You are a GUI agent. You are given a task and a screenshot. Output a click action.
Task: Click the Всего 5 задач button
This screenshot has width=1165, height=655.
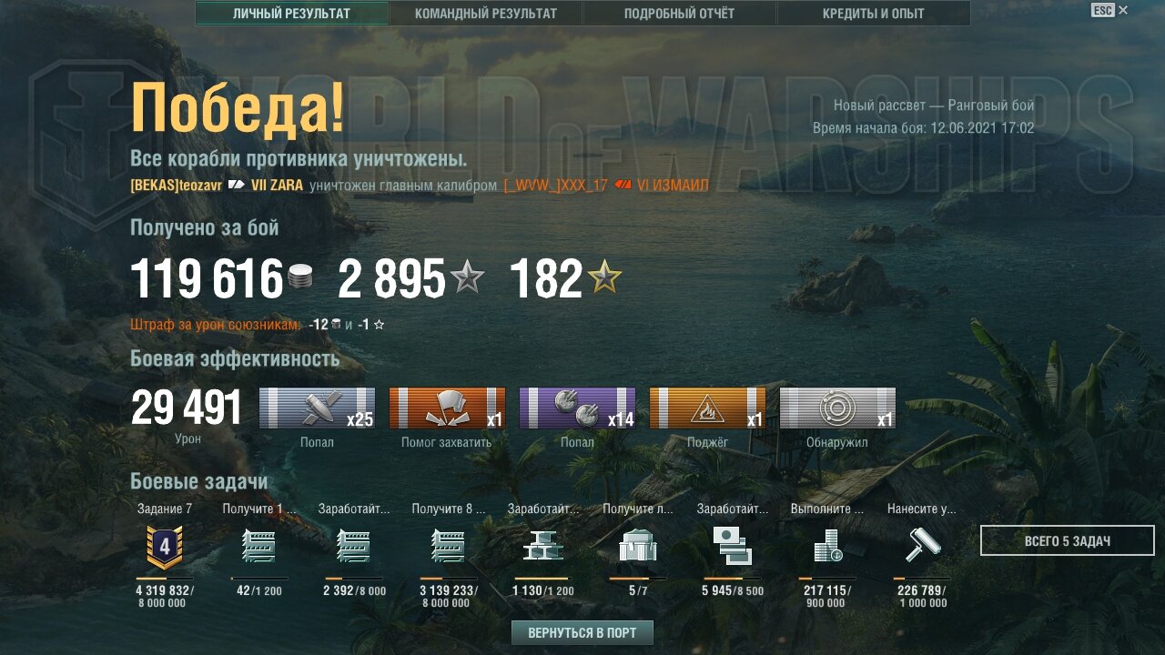click(x=1067, y=540)
